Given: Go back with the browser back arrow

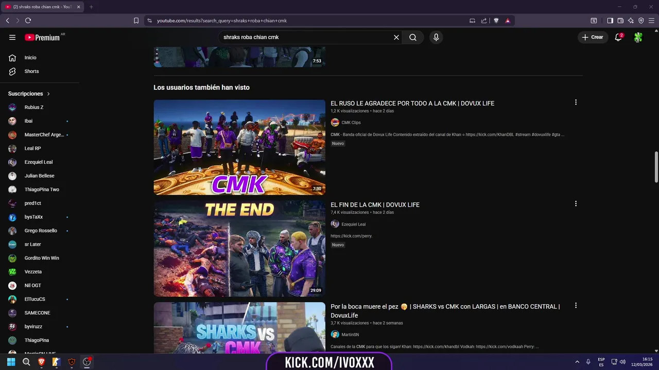Looking at the screenshot, I should point(7,21).
